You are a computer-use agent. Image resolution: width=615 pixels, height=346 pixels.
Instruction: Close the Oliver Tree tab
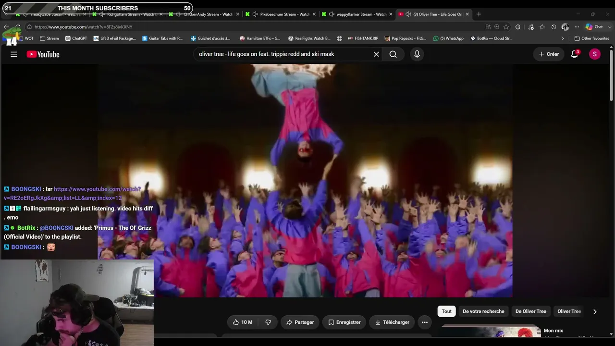coord(467,14)
